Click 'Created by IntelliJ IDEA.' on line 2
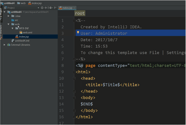Viewport: 186px width, 125px height. coord(111,27)
